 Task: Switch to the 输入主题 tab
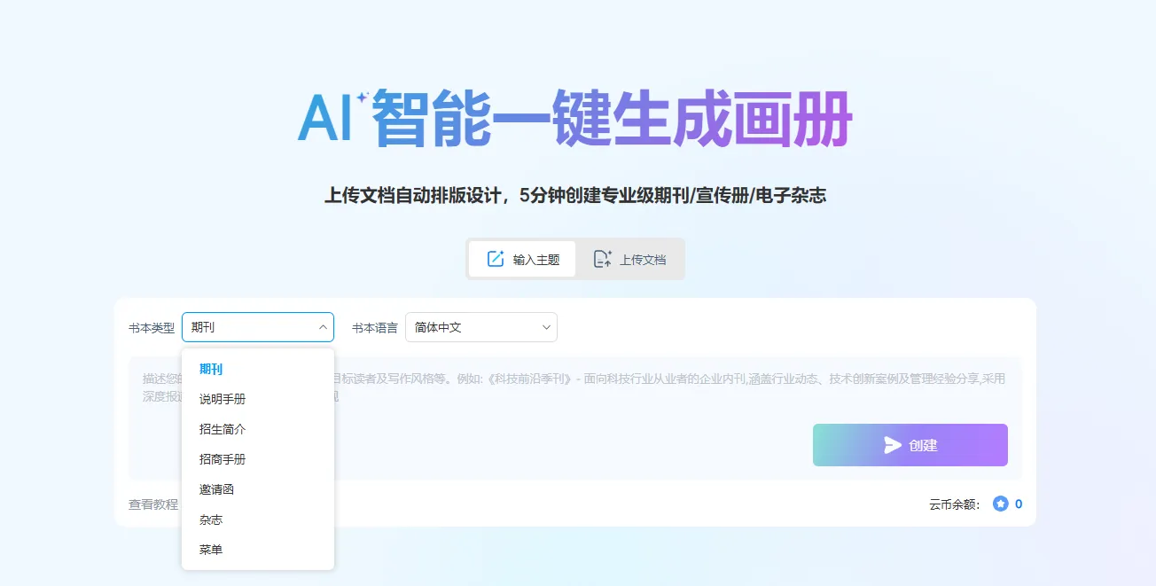(522, 259)
